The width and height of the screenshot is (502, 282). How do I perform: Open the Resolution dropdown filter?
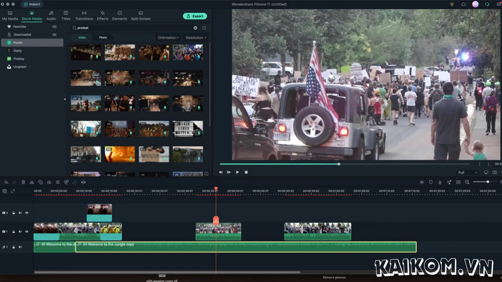coord(197,37)
